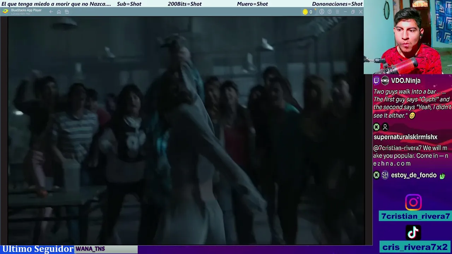Click the 7cristian_rivera7 Instagram handle
This screenshot has height=254, width=452.
pos(415,216)
